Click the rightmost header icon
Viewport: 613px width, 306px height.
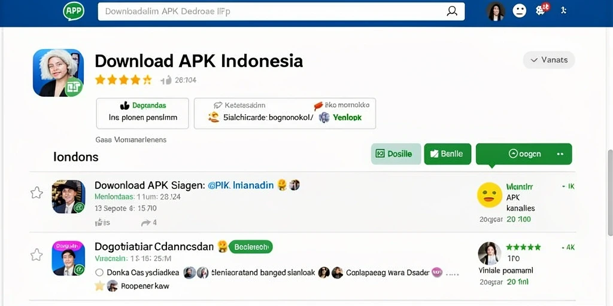(563, 11)
